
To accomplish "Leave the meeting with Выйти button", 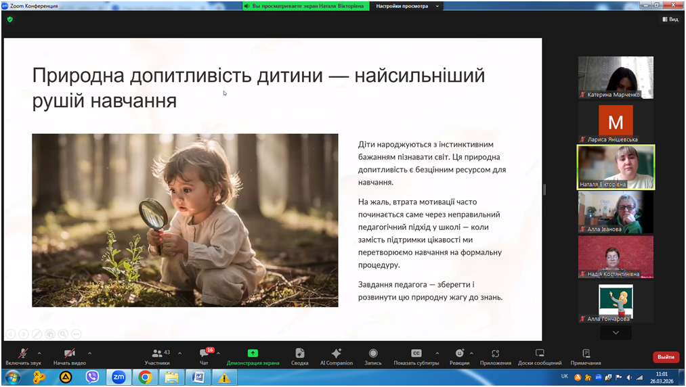I will (x=665, y=357).
